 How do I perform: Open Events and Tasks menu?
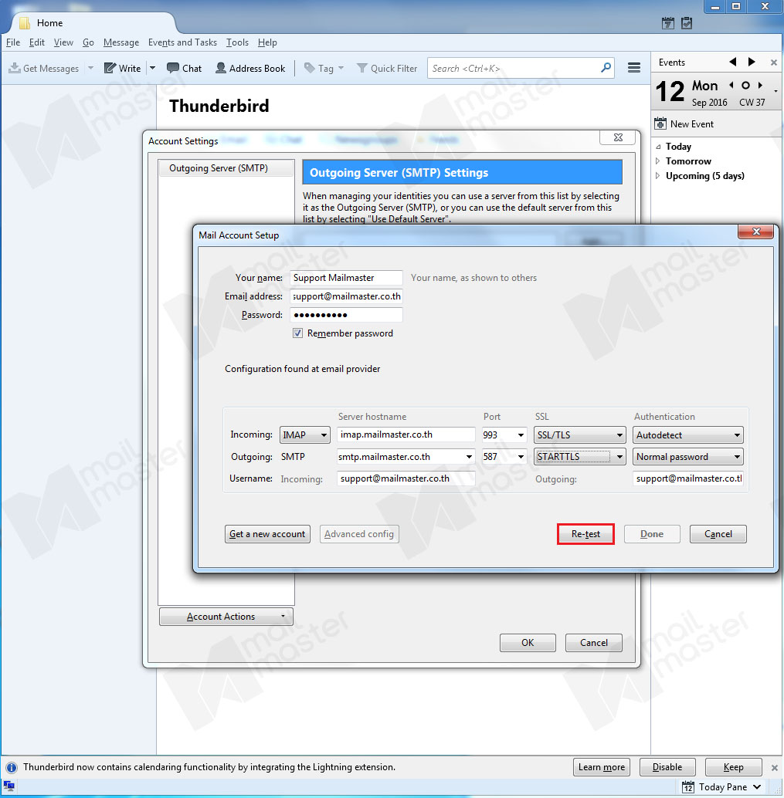pos(182,42)
